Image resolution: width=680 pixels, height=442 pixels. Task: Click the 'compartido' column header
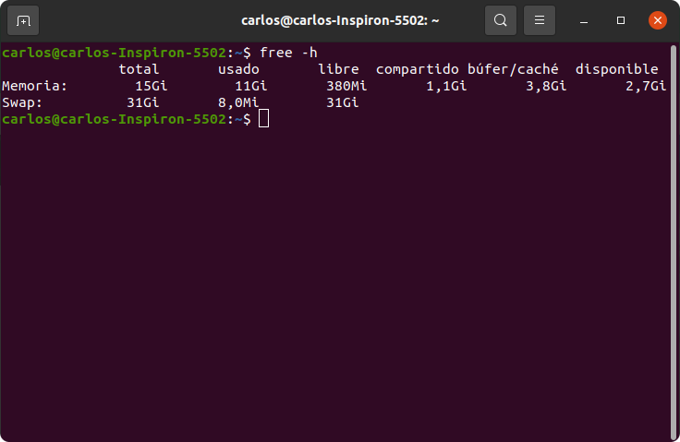pyautogui.click(x=418, y=69)
